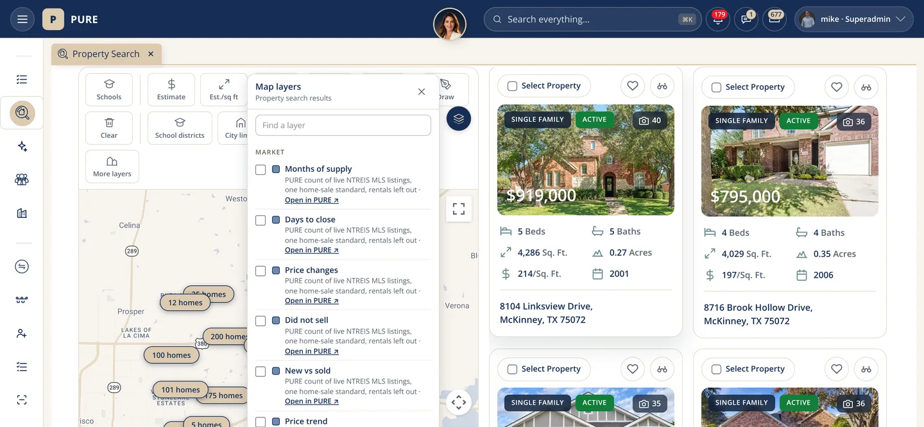
Task: Switch to the Property Search tab
Action: (106, 54)
